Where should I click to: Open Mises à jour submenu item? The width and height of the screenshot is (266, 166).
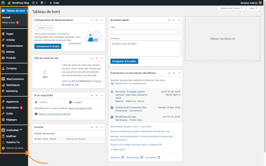coord(9,23)
